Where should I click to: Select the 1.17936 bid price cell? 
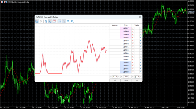(126, 62)
